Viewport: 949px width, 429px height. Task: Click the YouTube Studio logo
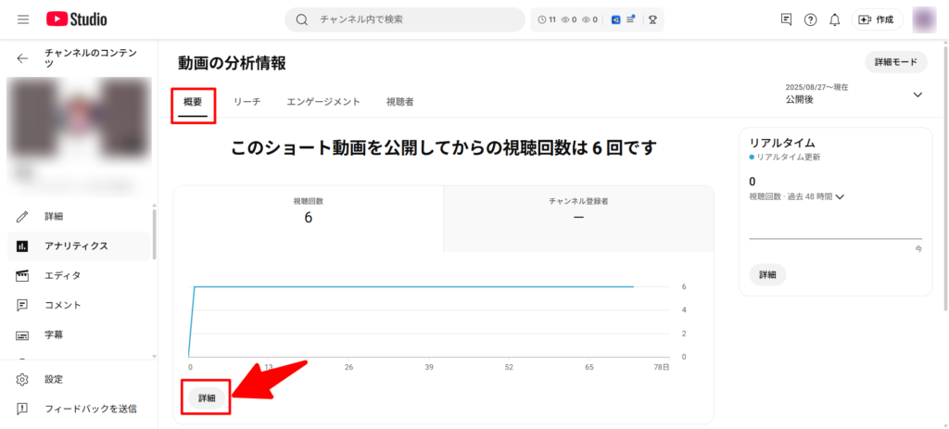tap(76, 19)
